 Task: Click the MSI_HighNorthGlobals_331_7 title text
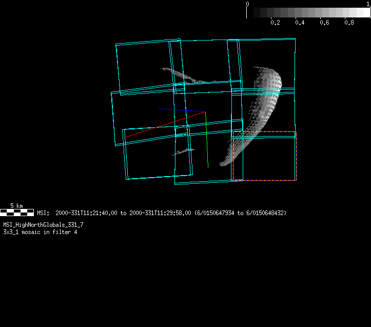(43, 225)
